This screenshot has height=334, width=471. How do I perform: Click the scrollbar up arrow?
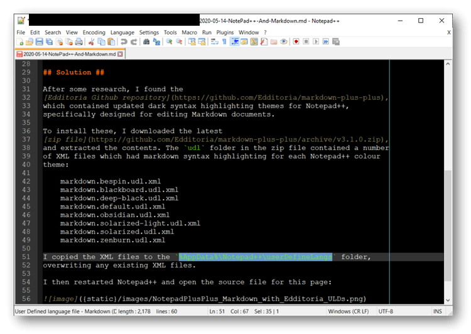(448, 63)
